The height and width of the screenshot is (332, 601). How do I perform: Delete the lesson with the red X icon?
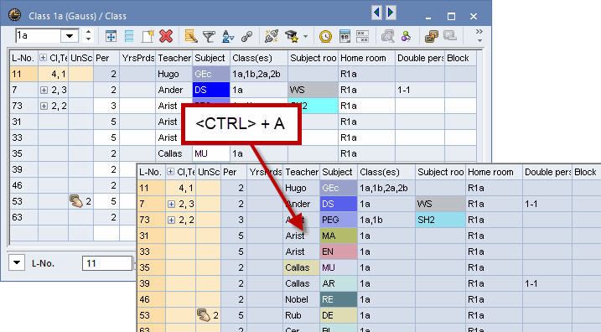(x=166, y=36)
